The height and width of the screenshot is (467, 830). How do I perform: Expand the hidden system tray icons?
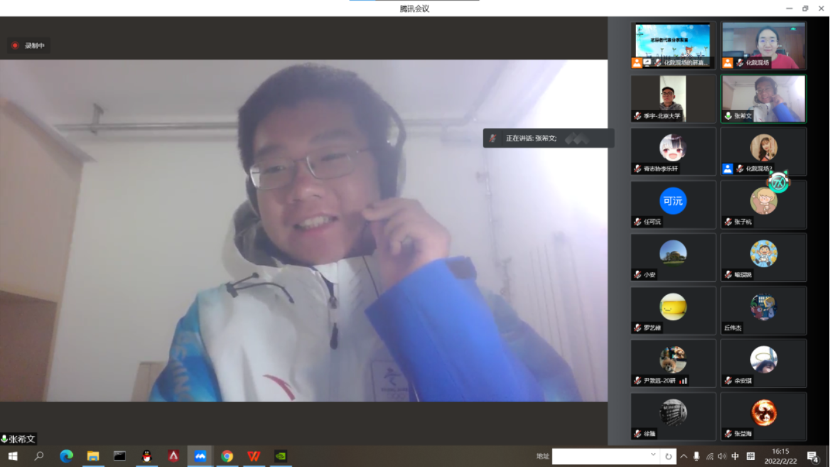point(684,456)
